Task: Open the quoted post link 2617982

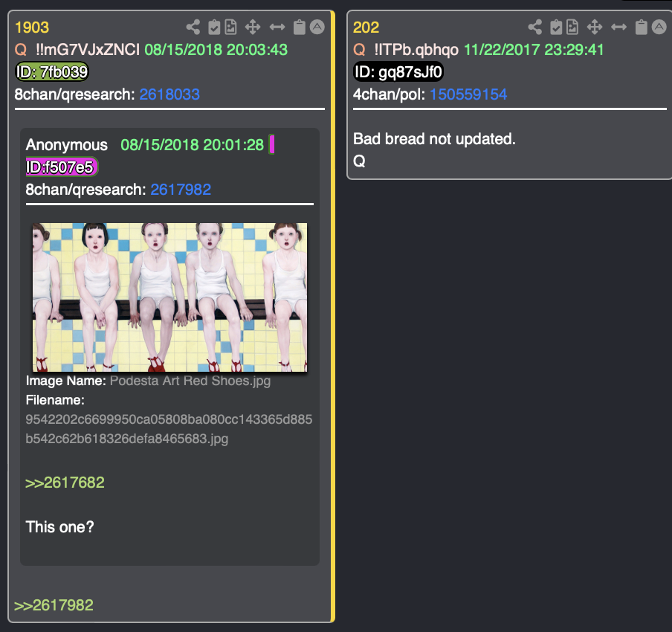Action: [181, 190]
